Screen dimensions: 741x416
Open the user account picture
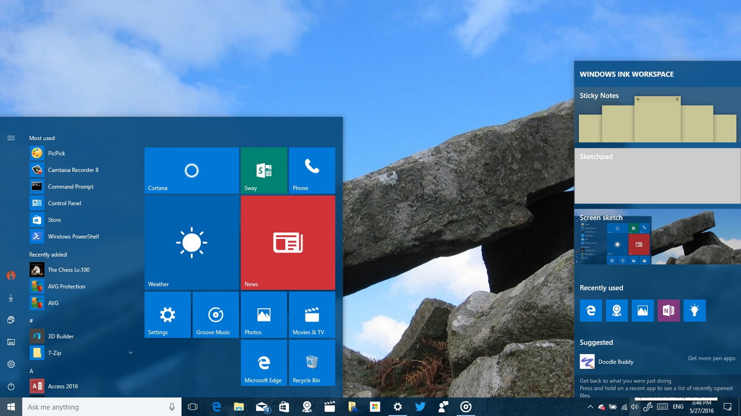click(11, 276)
